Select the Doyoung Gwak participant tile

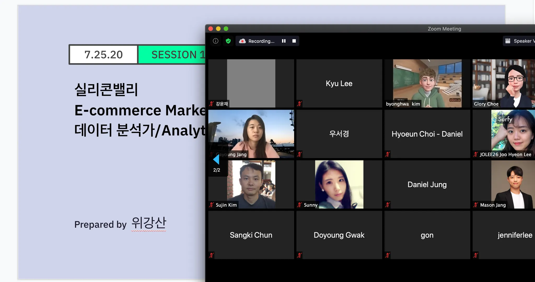(x=339, y=235)
